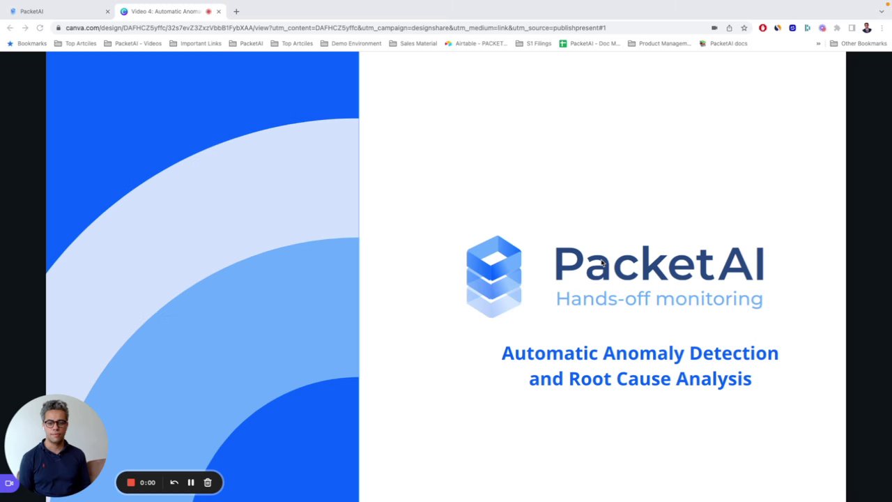
Task: Open the dark blue square extension
Action: tap(792, 28)
